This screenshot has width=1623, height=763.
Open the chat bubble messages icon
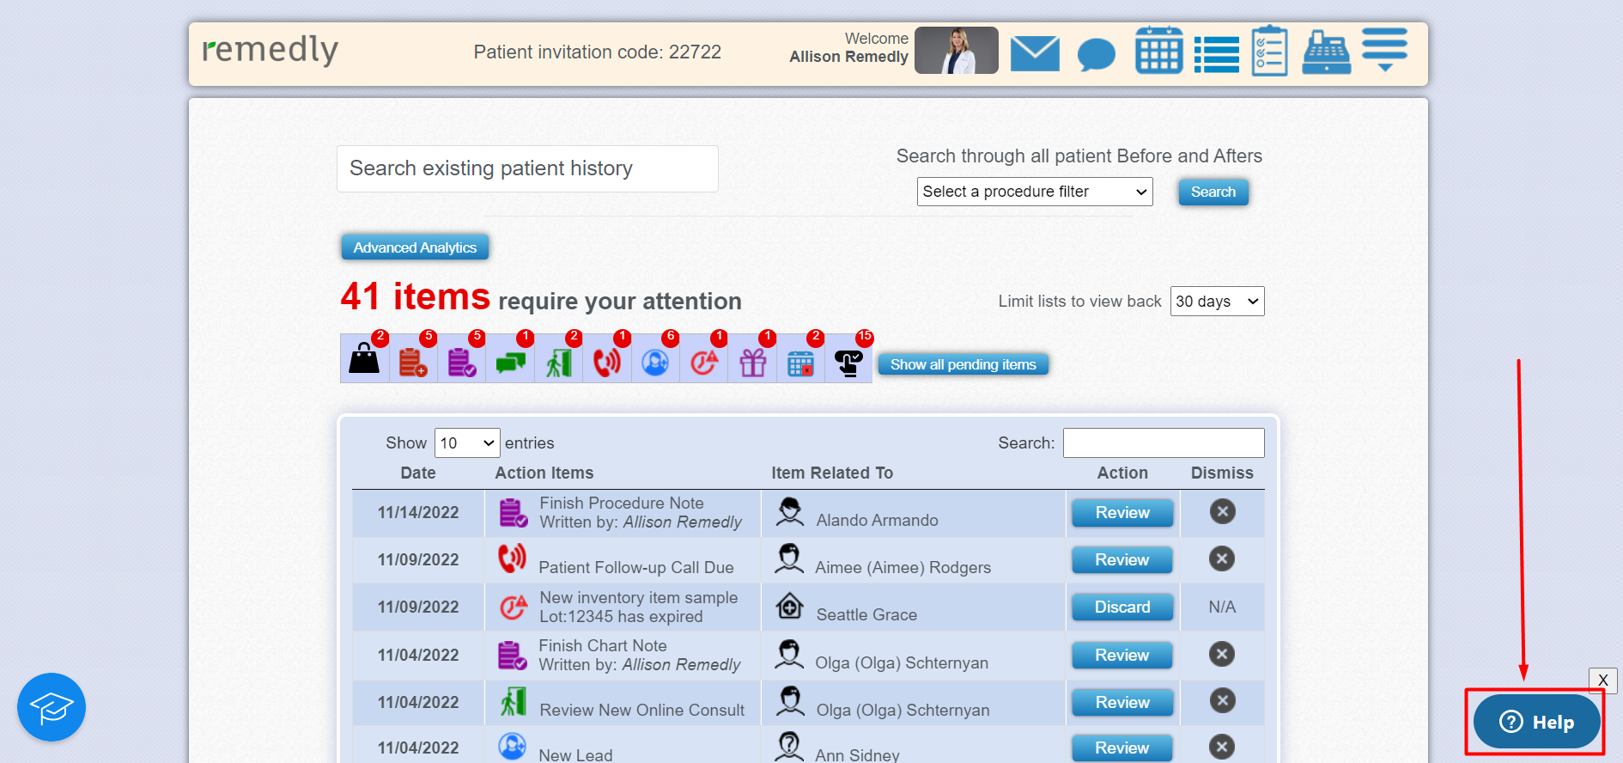1096,55
